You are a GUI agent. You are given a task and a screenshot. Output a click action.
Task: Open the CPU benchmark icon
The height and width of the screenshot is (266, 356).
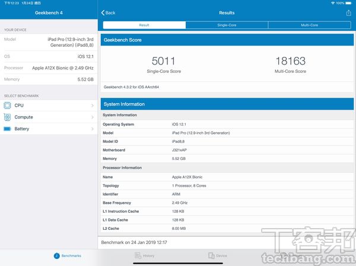point(7,105)
